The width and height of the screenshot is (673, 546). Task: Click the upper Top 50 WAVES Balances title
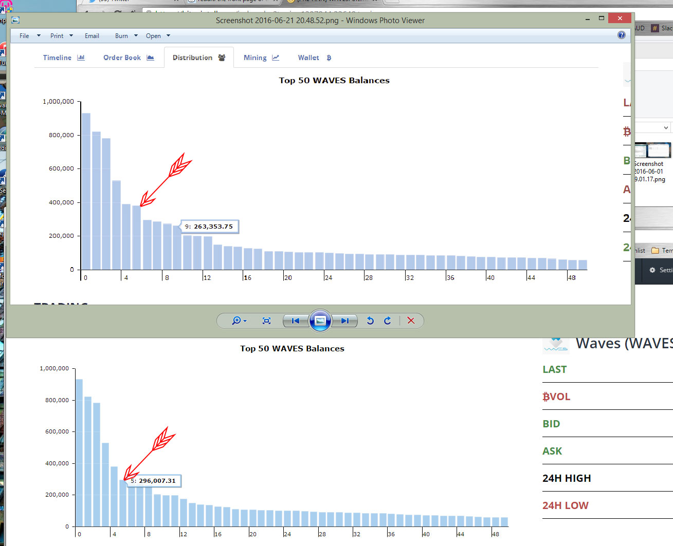click(x=334, y=80)
